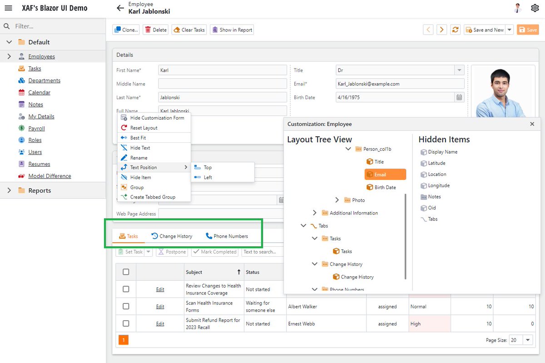Go to the previous record arrow
The height and width of the screenshot is (363, 545).
point(428,30)
